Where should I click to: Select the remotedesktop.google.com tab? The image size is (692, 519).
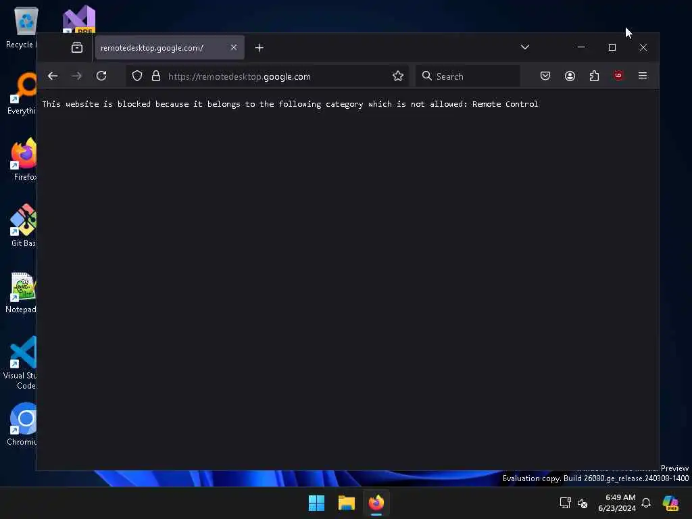tap(170, 48)
